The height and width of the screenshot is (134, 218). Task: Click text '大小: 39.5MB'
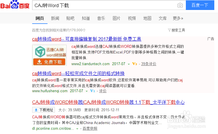pyautogui.click(x=69, y=110)
